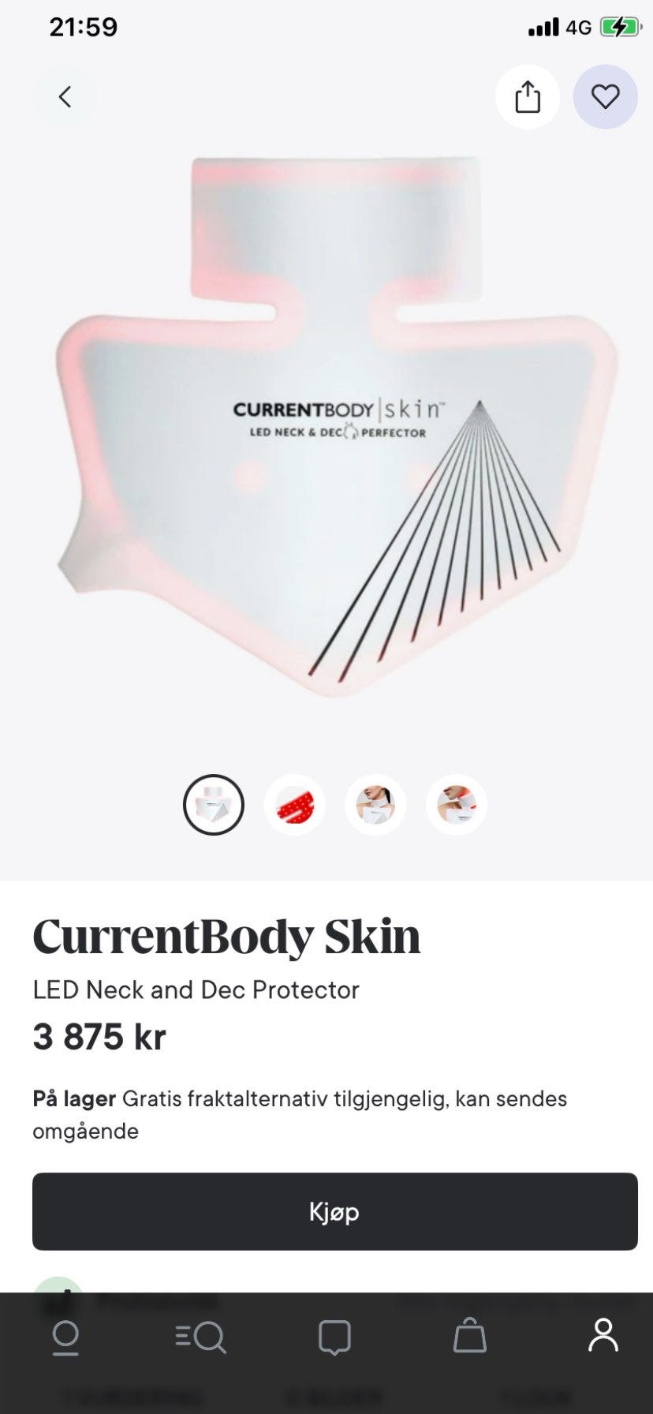This screenshot has width=653, height=1414.
Task: Open the shopping bag tab
Action: [x=469, y=1335]
